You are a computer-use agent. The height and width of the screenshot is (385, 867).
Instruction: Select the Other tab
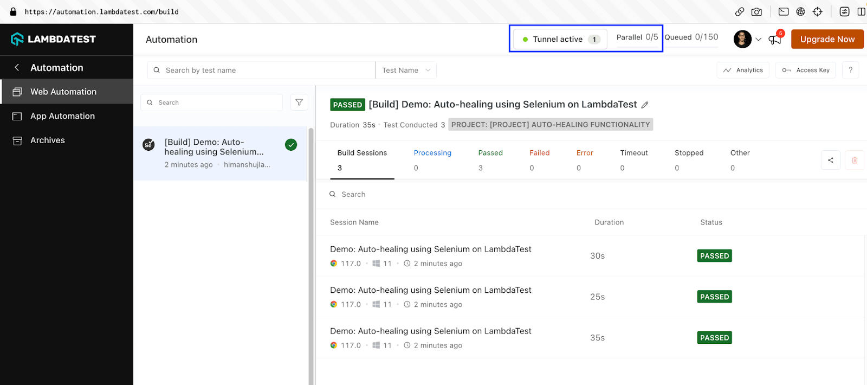(740, 161)
